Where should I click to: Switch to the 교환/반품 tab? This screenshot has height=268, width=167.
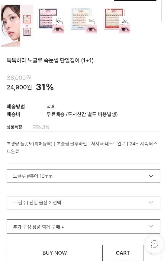[41, 127]
